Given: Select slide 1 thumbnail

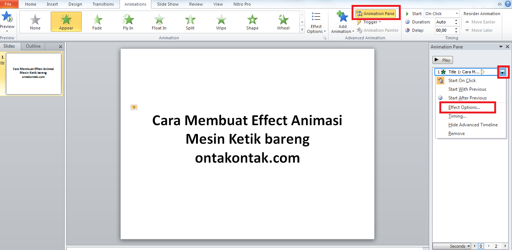Looking at the screenshot, I should tap(34, 73).
